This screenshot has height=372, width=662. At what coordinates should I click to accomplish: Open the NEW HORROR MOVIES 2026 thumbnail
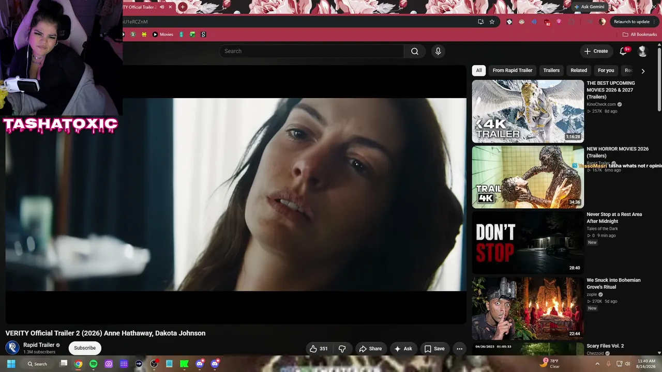tap(528, 177)
